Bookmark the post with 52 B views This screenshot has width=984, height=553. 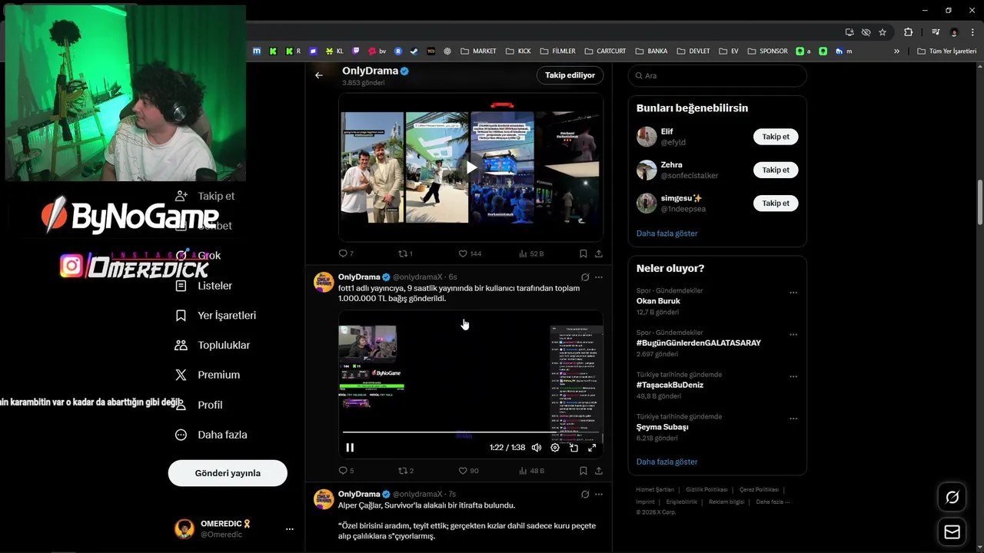point(583,253)
